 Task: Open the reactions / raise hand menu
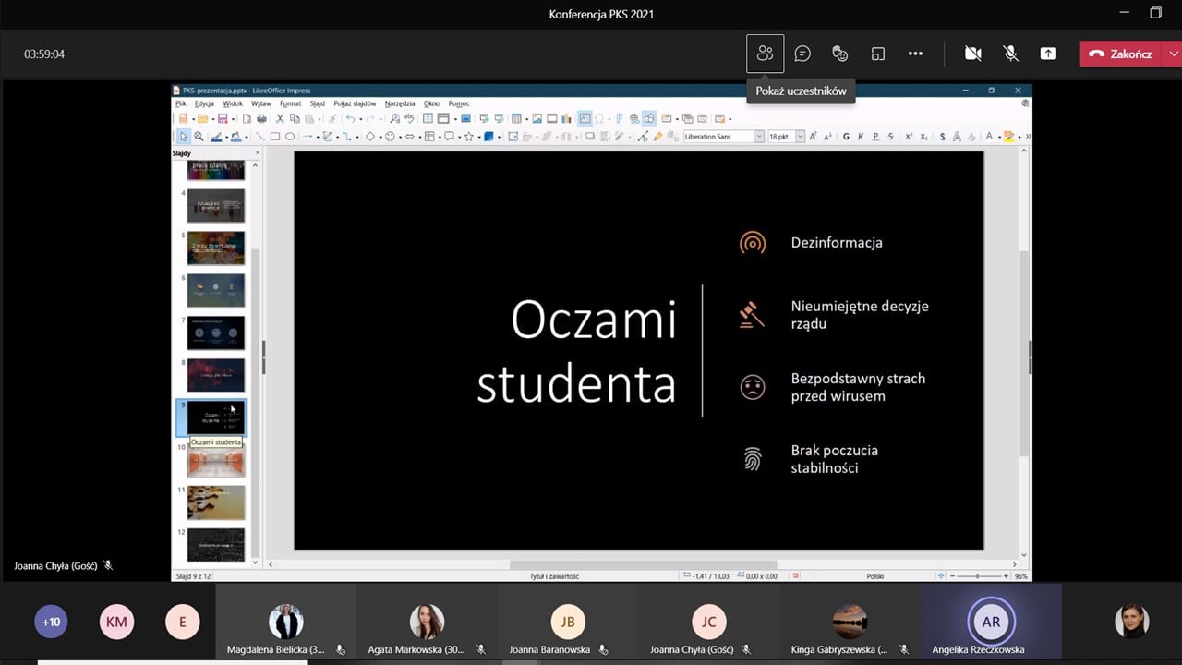pos(840,54)
